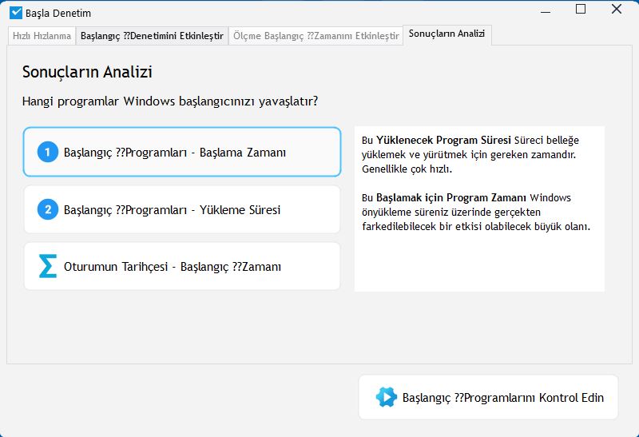Click the blue gear play icon at the bottom
This screenshot has width=639, height=437.
(x=386, y=397)
